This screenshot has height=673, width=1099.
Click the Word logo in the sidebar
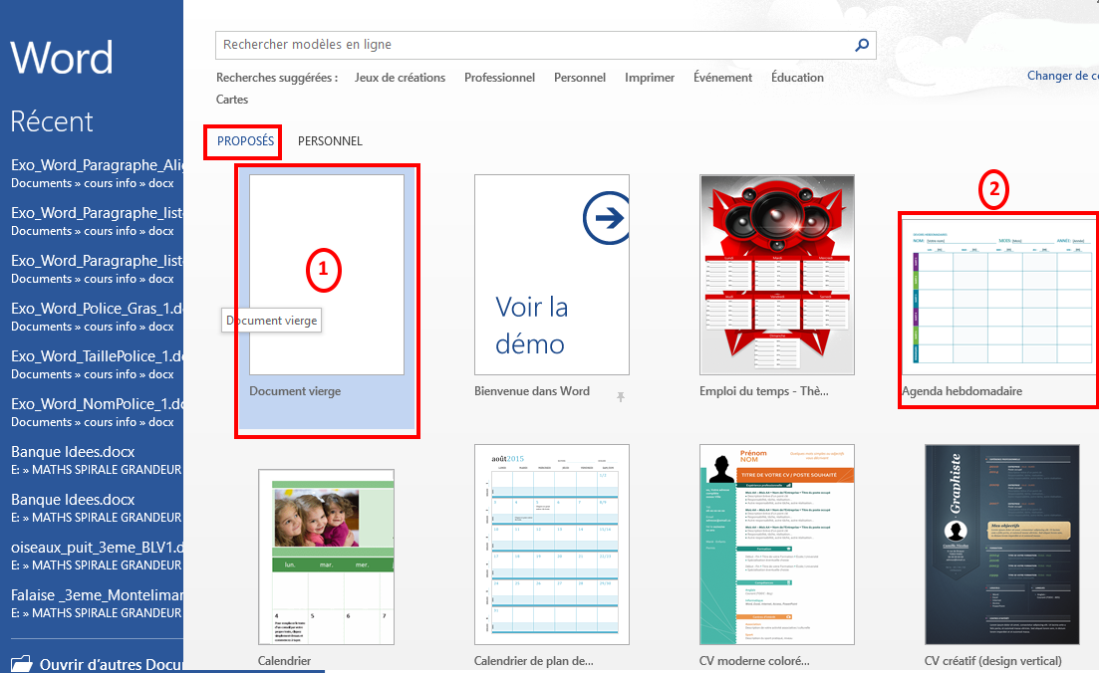61,58
